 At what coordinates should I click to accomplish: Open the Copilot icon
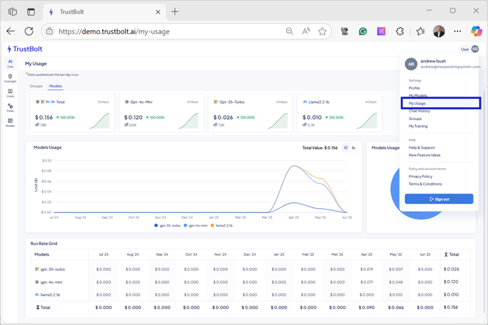click(476, 31)
